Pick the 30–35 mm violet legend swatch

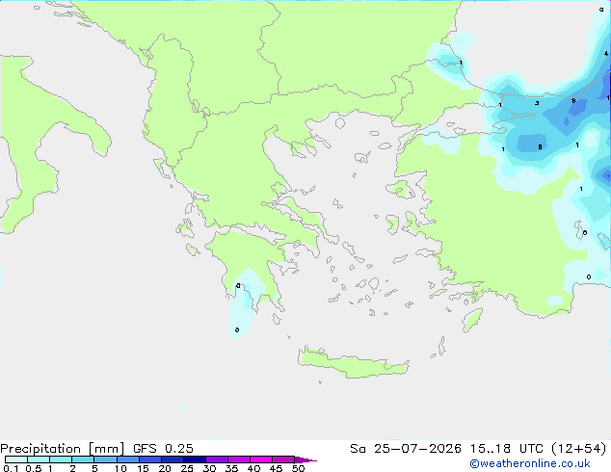[217, 459]
